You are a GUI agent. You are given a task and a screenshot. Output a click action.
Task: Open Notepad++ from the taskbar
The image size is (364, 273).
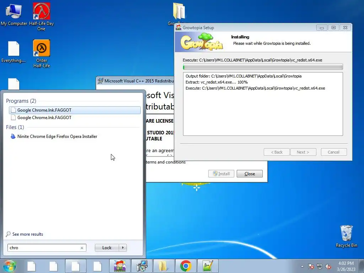pyautogui.click(x=208, y=266)
